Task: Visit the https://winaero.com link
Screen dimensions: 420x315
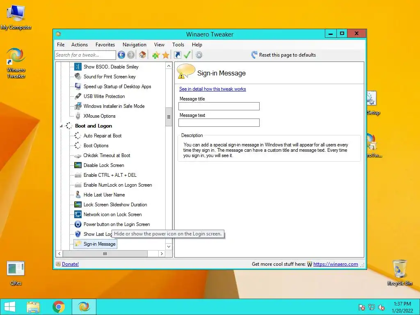Action: point(336,264)
